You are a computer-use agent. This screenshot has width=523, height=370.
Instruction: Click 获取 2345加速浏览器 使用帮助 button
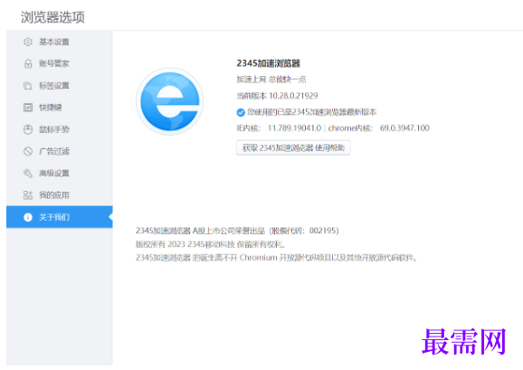293,147
